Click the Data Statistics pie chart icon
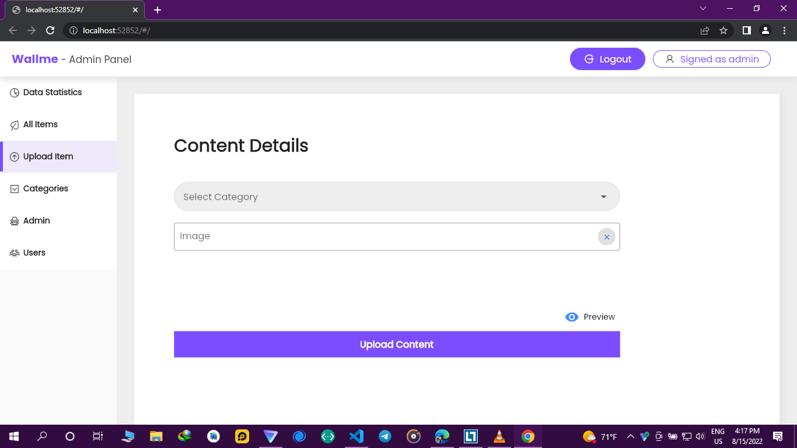The image size is (797, 448). [15, 93]
